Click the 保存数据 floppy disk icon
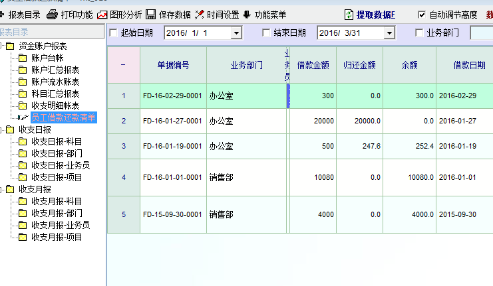This screenshot has width=493, height=286. coord(151,15)
